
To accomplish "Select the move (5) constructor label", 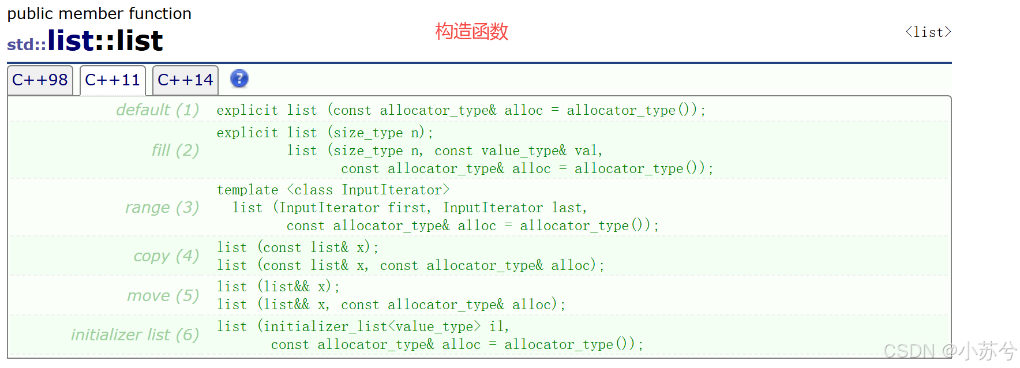I will point(163,295).
